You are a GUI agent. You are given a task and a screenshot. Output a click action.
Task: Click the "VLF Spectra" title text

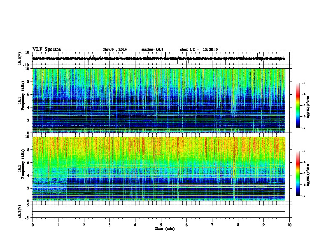(47, 49)
